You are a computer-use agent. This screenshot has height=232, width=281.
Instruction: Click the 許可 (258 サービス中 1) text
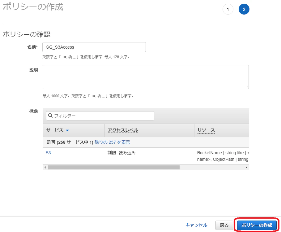tap(70, 142)
